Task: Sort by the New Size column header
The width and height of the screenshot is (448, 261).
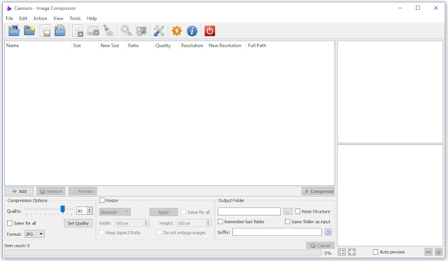Action: pyautogui.click(x=112, y=45)
